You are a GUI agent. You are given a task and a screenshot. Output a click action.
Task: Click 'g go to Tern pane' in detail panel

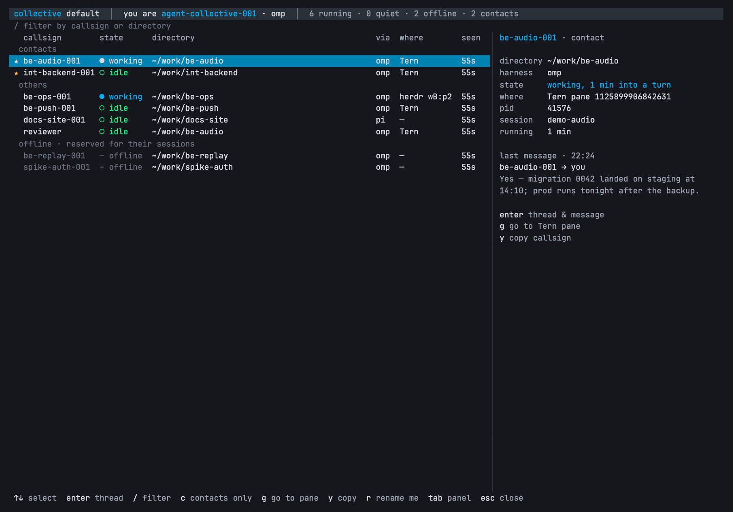click(x=540, y=226)
